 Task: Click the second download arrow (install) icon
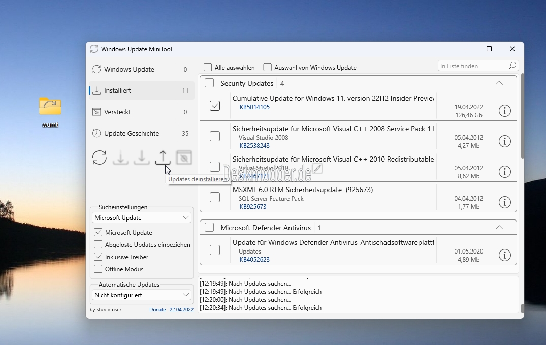tap(142, 158)
